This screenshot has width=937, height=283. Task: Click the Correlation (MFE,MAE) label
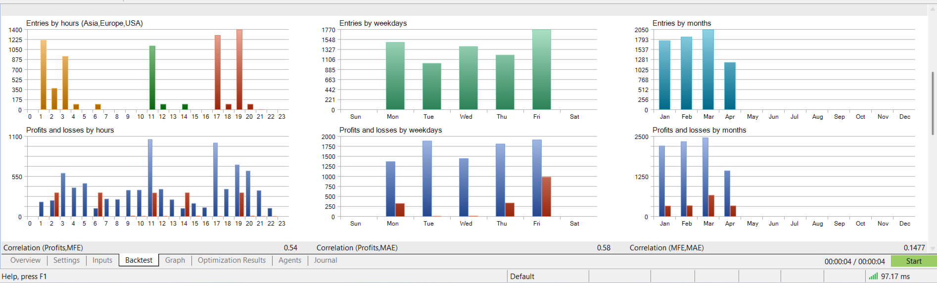pyautogui.click(x=666, y=248)
